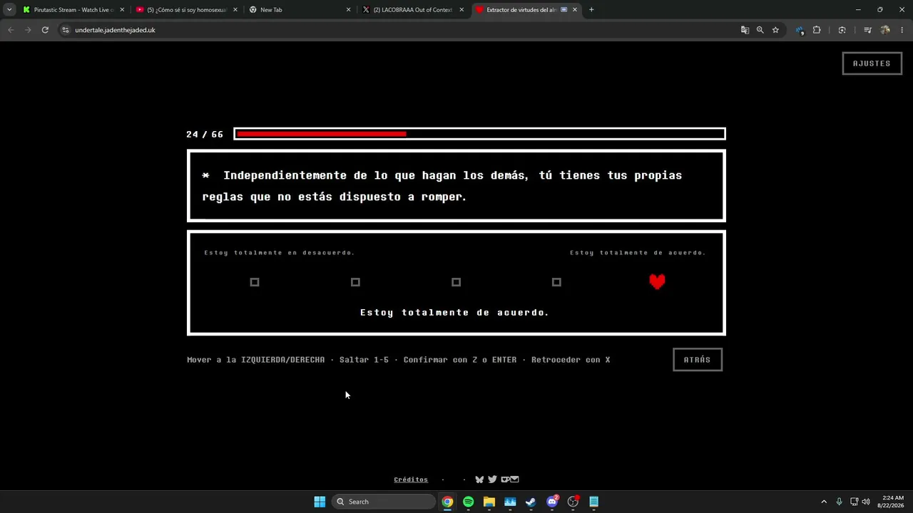This screenshot has height=513, width=913.
Task: Close the New Tab tab
Action: pos(348,10)
